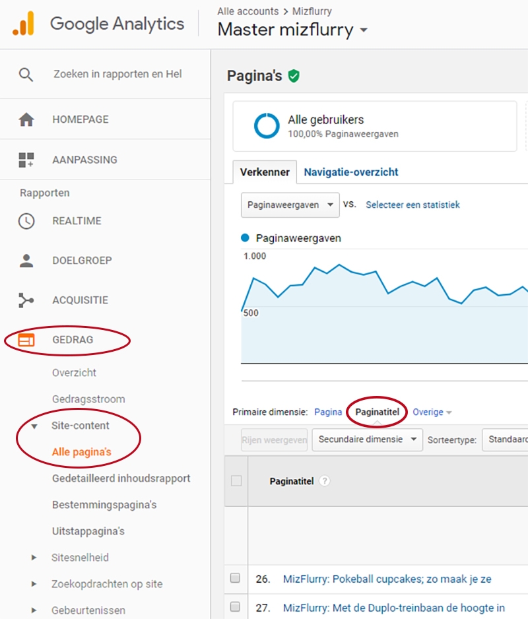528x619 pixels.
Task: Click the circled Gedrag report icon
Action: pyautogui.click(x=26, y=340)
